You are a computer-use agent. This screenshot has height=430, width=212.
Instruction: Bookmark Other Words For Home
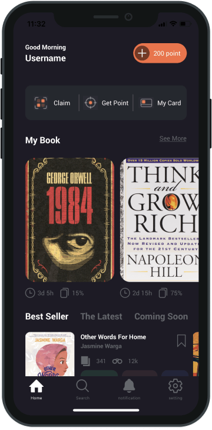coord(181,341)
